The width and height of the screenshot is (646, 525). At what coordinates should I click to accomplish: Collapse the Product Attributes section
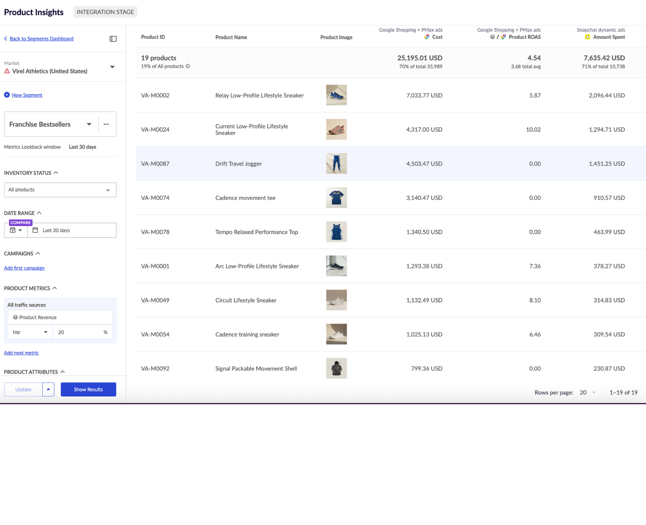[62, 372]
